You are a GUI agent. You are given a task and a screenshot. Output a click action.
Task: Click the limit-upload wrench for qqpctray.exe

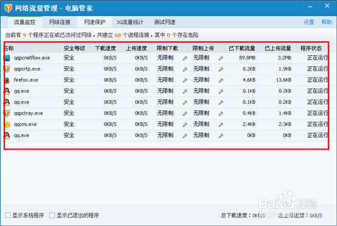tap(221, 114)
